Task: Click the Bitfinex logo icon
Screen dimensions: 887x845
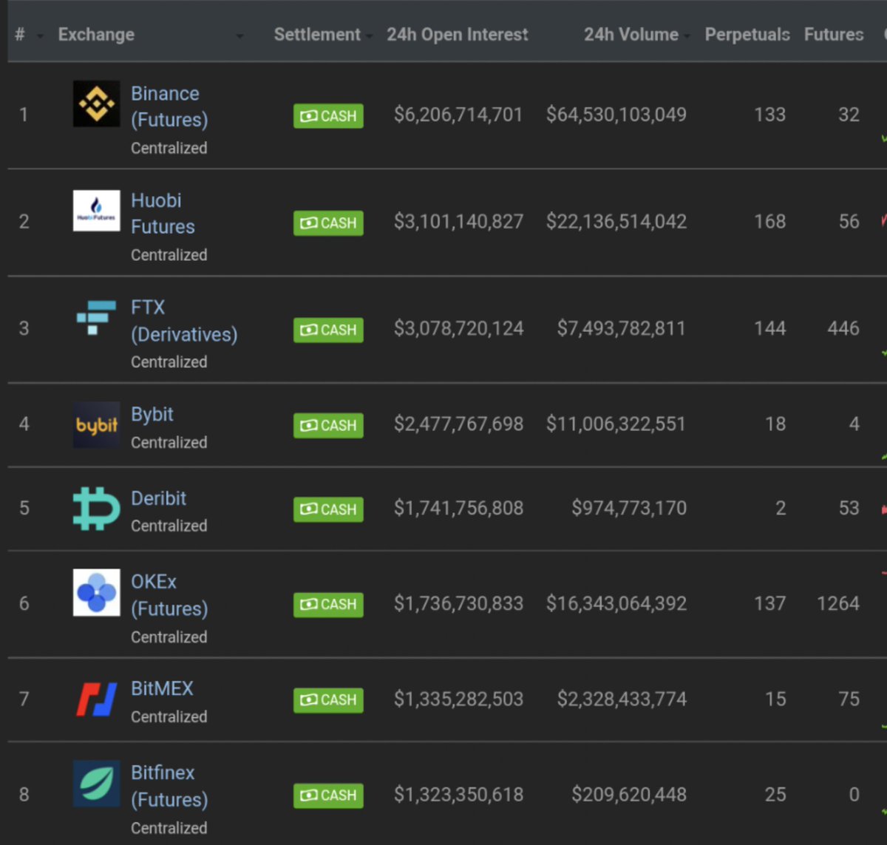Action: [96, 784]
